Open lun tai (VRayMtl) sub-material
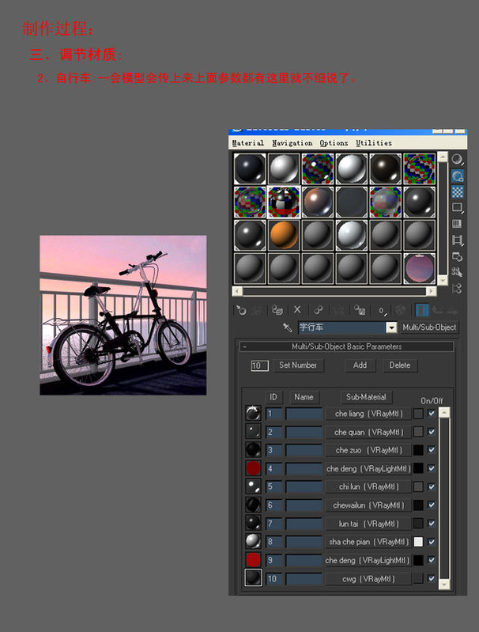The image size is (479, 632). click(368, 524)
